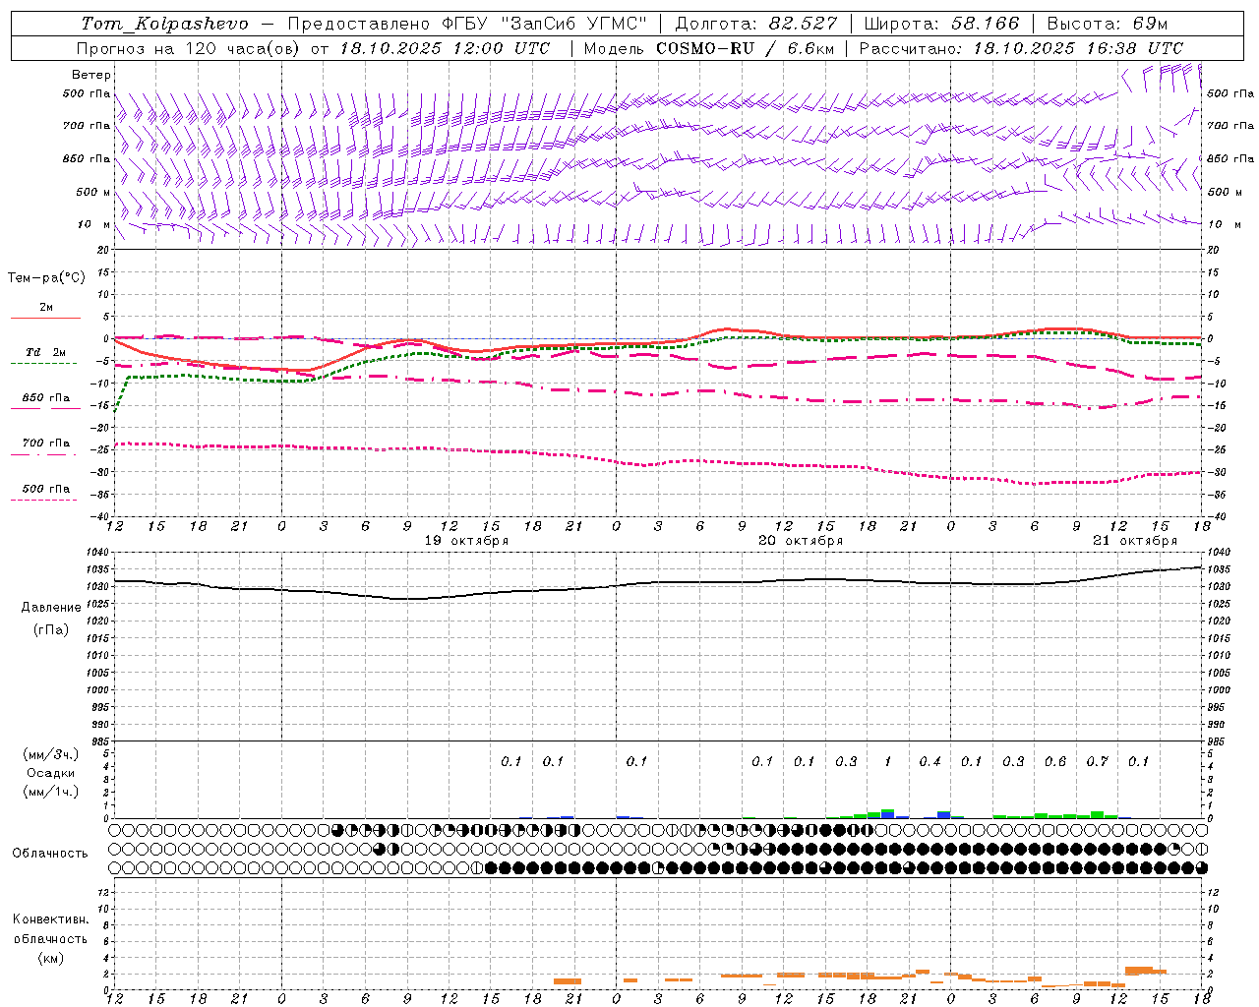Select the Td 2м dew point legend entry
Screen dimensions: 1259x1007
(46, 352)
